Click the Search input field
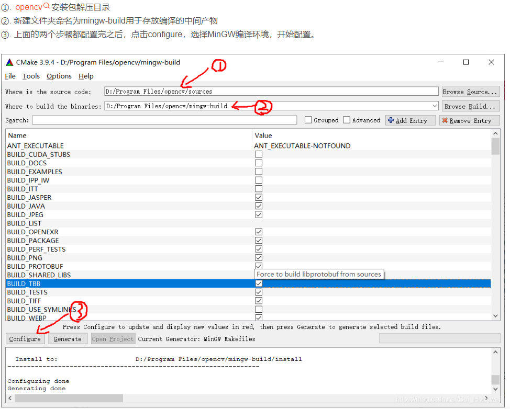 click(164, 120)
